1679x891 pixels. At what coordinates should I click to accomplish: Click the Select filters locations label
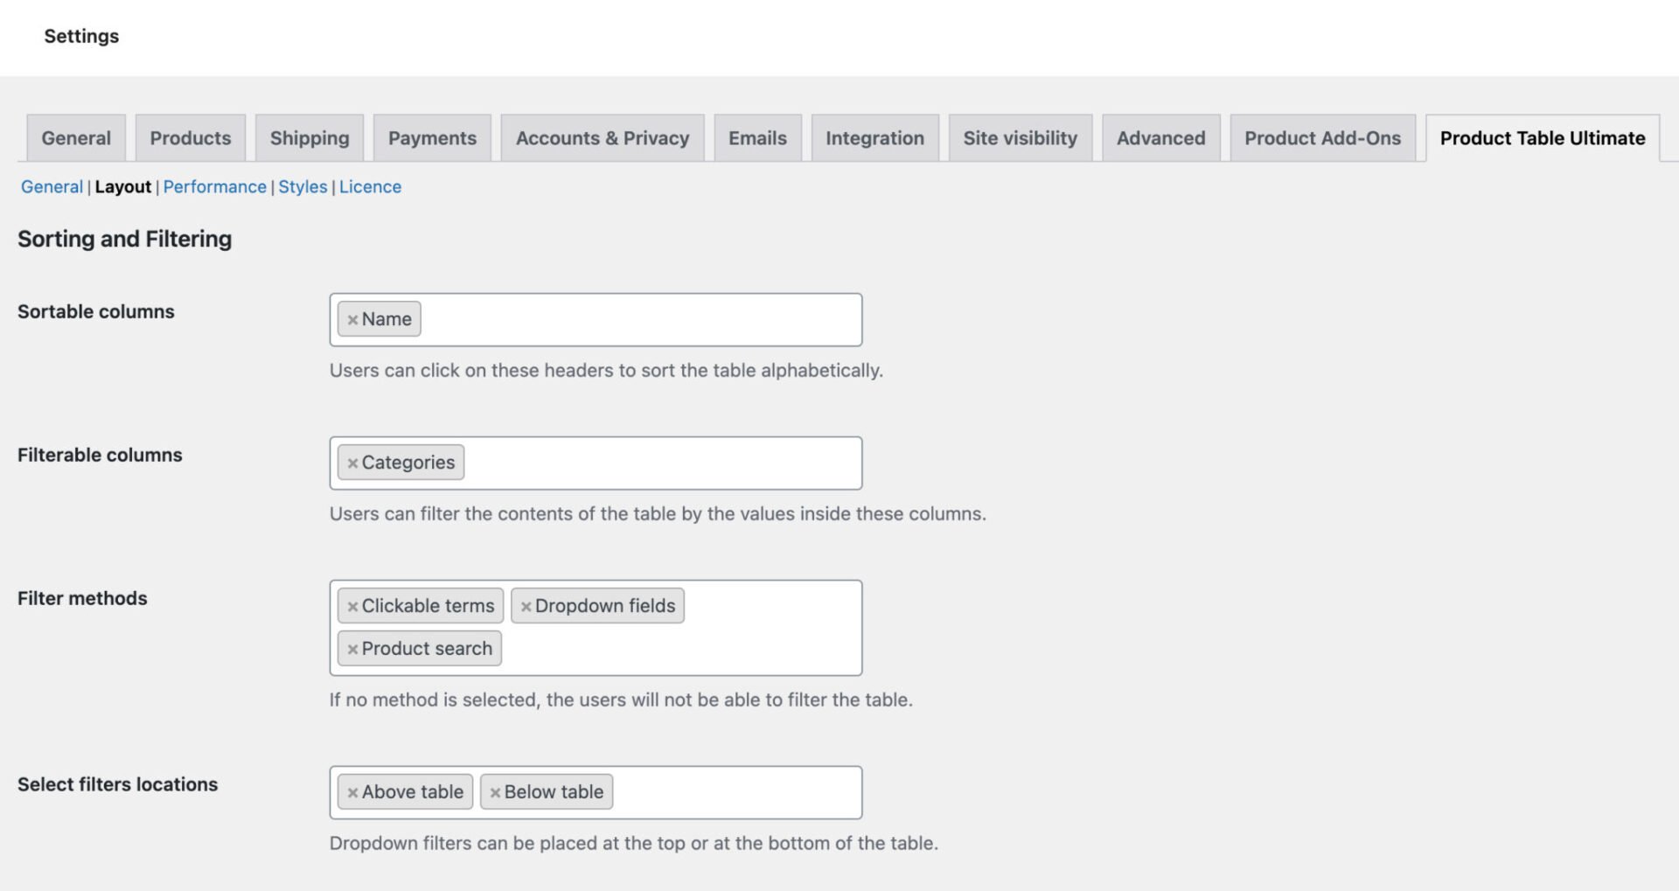(117, 784)
